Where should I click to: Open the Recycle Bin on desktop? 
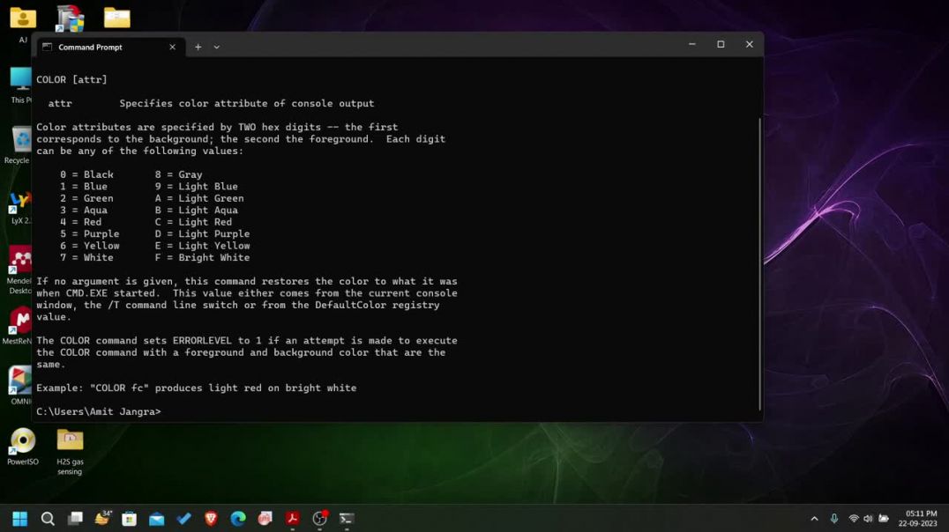click(19, 145)
